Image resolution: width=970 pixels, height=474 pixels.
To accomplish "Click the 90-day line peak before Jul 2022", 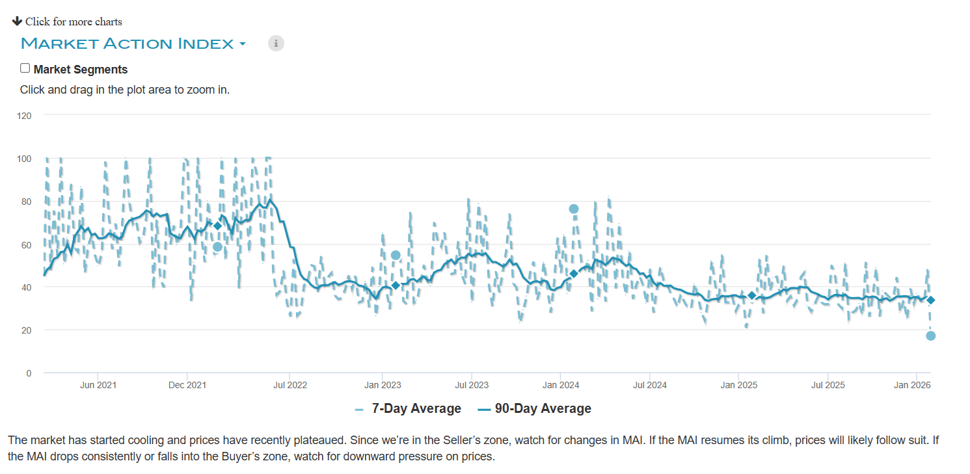I will (270, 200).
